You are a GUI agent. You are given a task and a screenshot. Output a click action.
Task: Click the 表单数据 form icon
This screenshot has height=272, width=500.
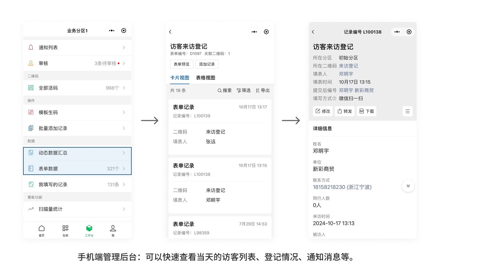tap(31, 168)
